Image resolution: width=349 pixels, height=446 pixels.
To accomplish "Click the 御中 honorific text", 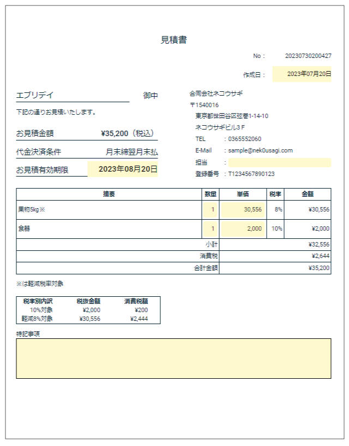I will coord(151,95).
